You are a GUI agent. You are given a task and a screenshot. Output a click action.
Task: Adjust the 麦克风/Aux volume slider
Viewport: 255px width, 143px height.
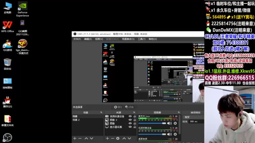pos(152,123)
